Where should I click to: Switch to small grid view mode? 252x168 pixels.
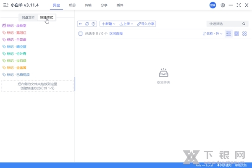click(x=236, y=34)
